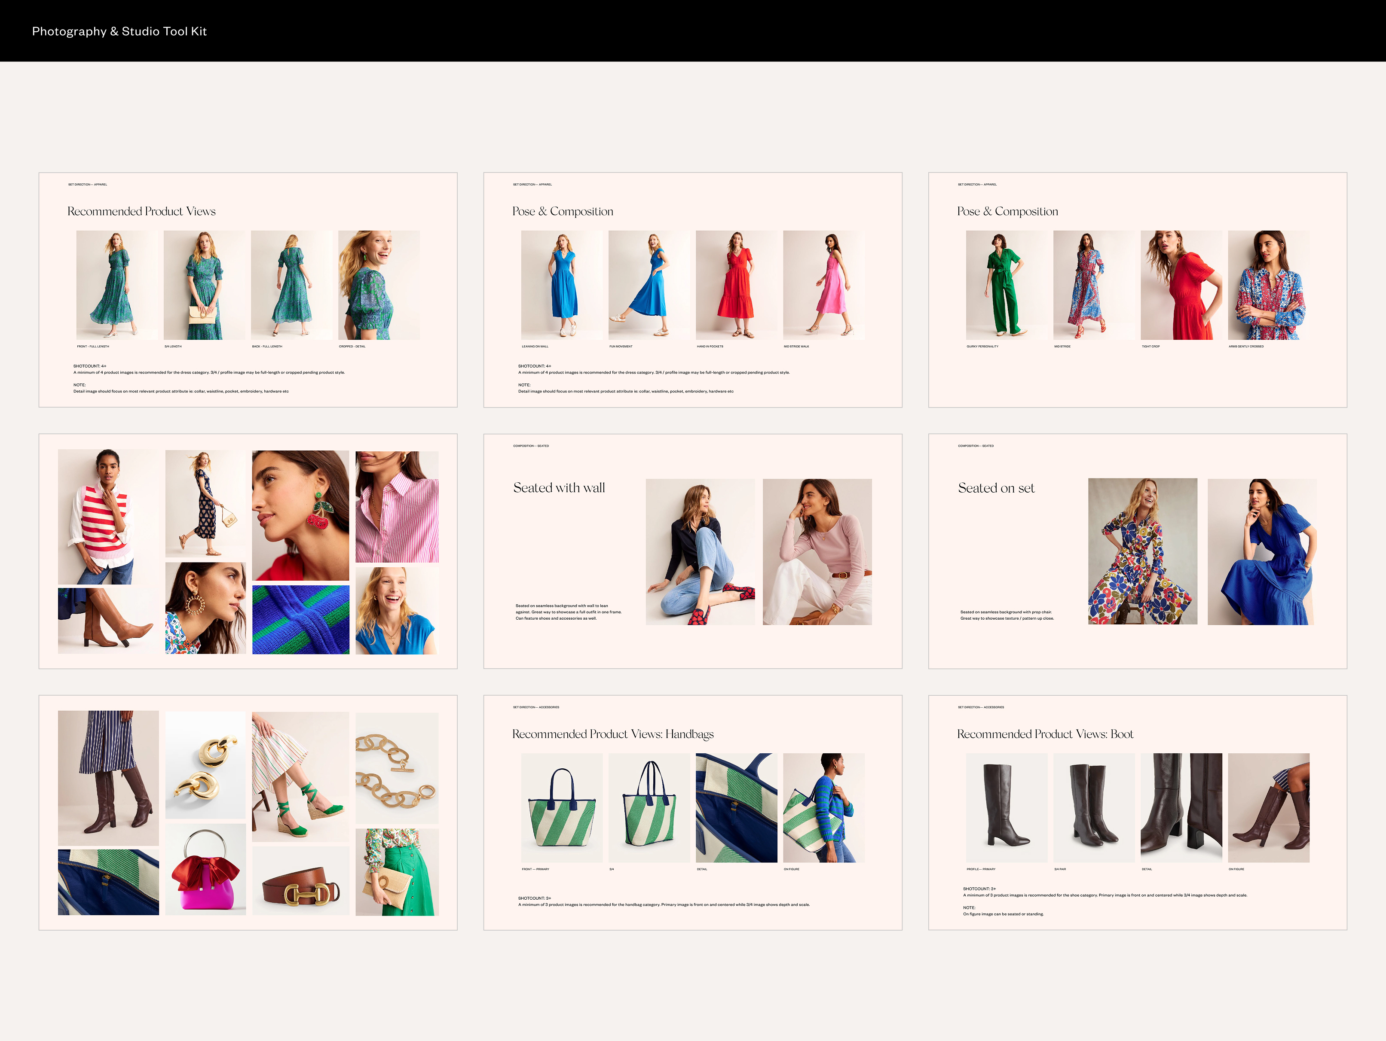The width and height of the screenshot is (1386, 1041).
Task: Select the red striped sweater vest photo
Action: [108, 517]
